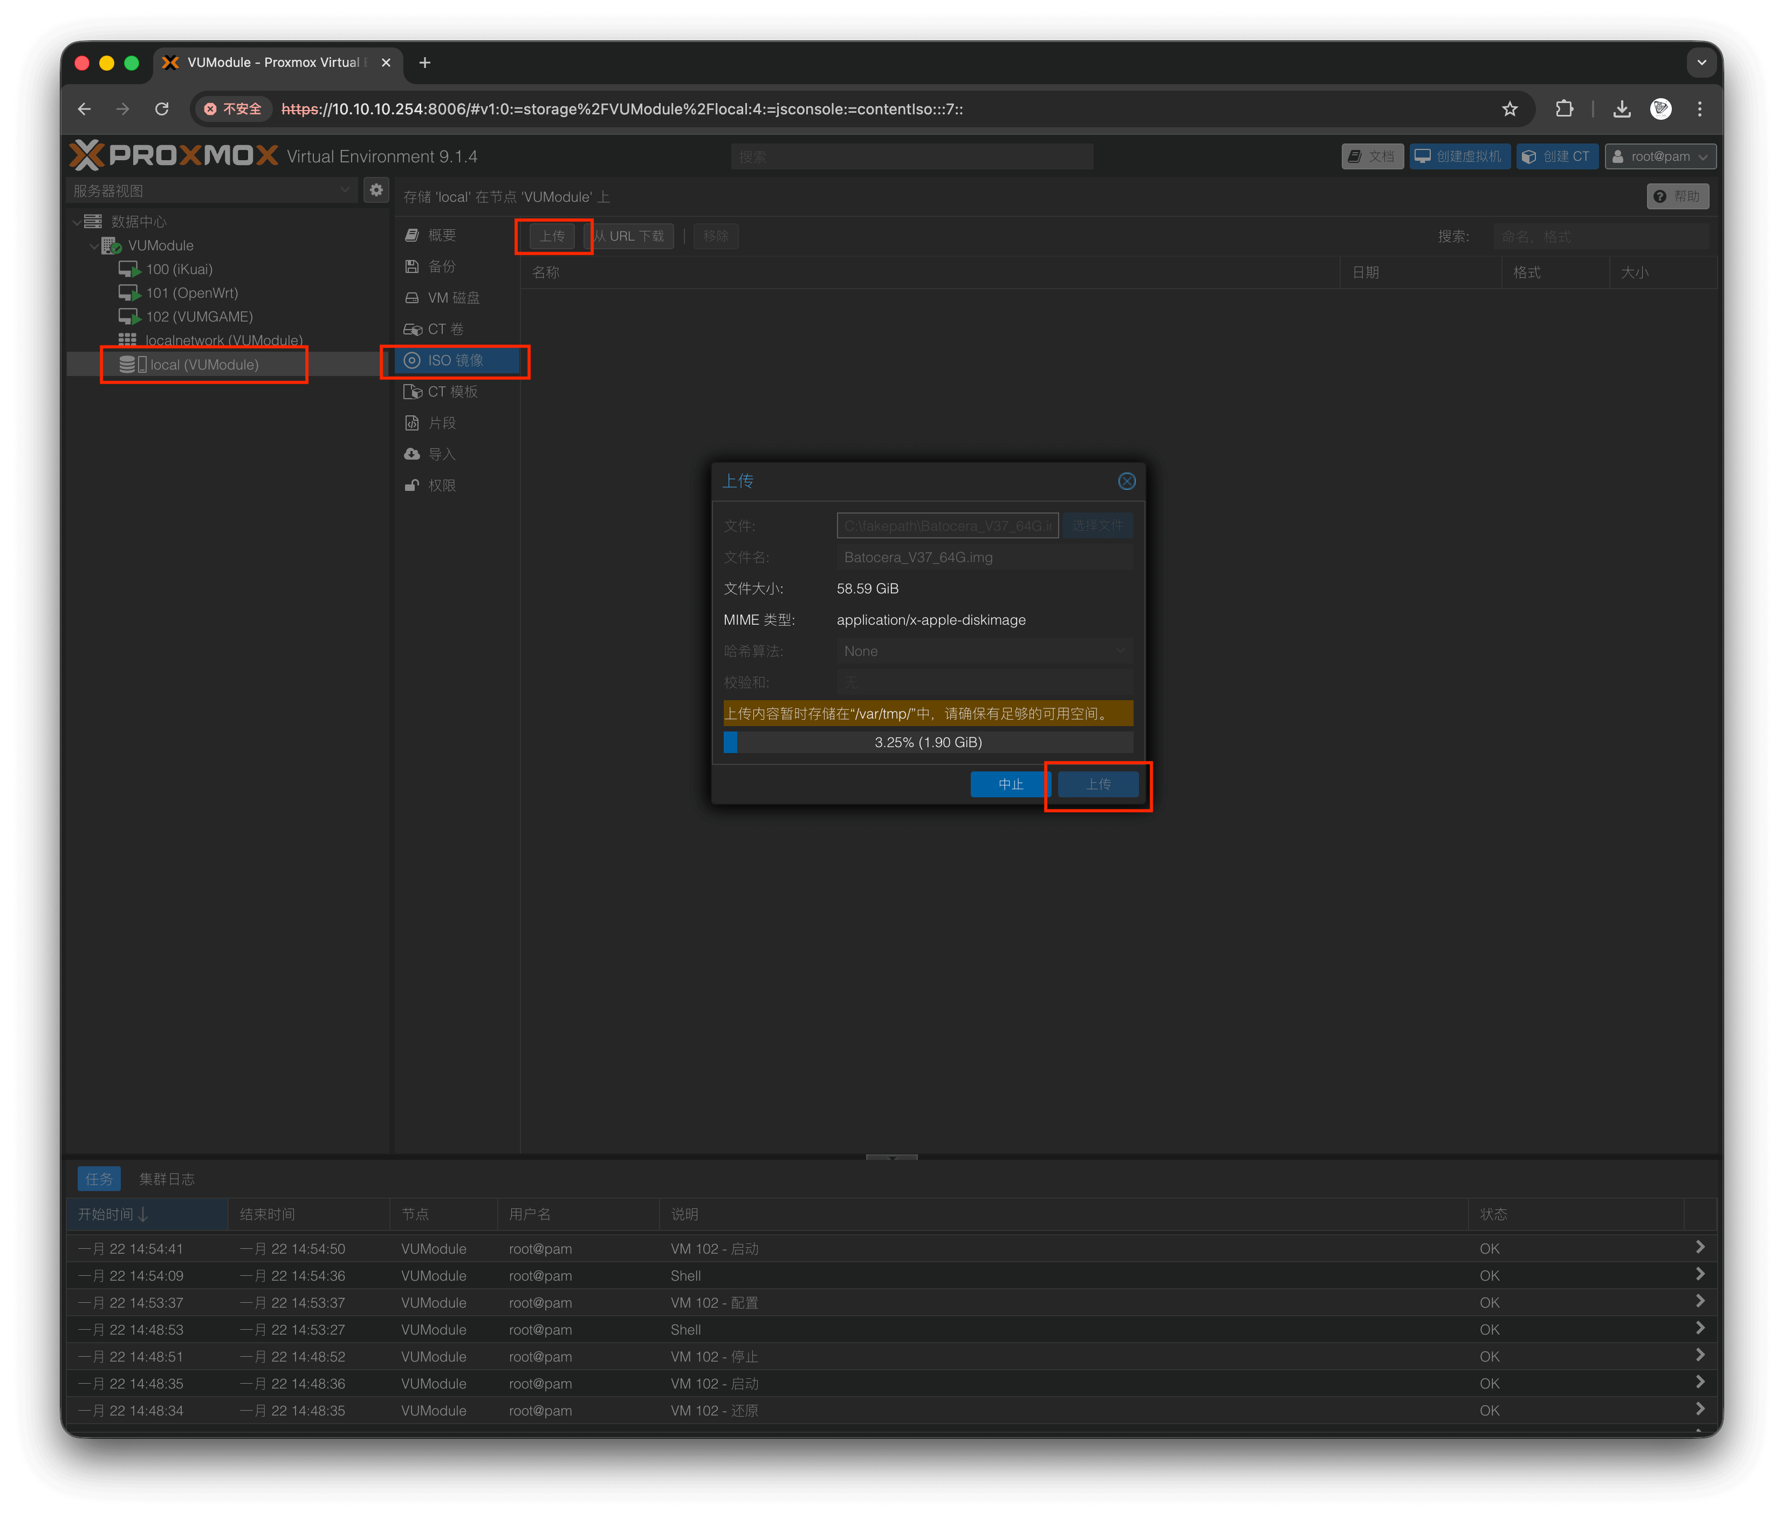This screenshot has width=1784, height=1518.
Task: Reload the Proxmox page
Action: (x=162, y=110)
